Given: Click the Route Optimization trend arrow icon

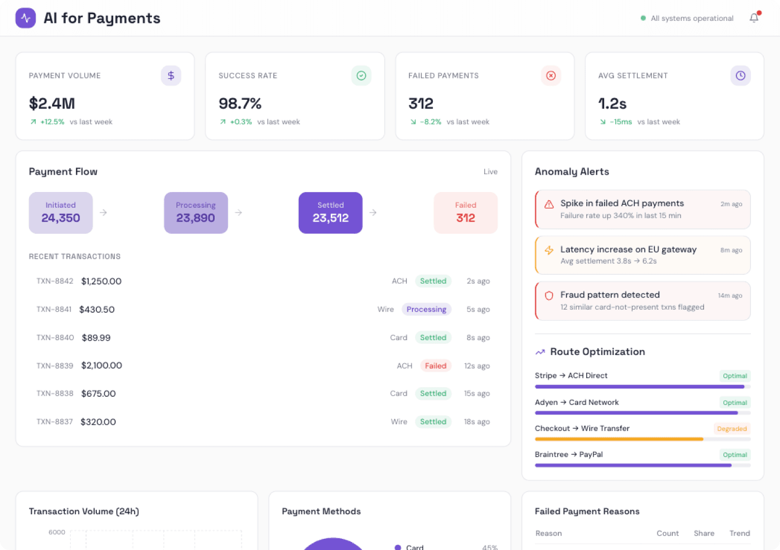Looking at the screenshot, I should (540, 351).
